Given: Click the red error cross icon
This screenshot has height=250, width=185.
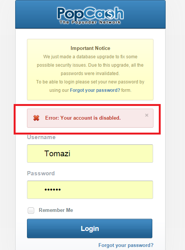Looking at the screenshot, I should tap(36, 118).
